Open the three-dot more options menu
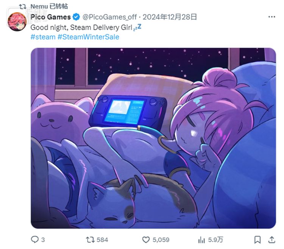This screenshot has height=249, width=284. 272,17
